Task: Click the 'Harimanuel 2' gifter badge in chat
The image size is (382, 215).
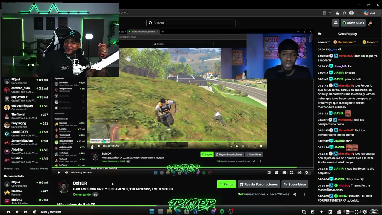Action: (x=345, y=42)
